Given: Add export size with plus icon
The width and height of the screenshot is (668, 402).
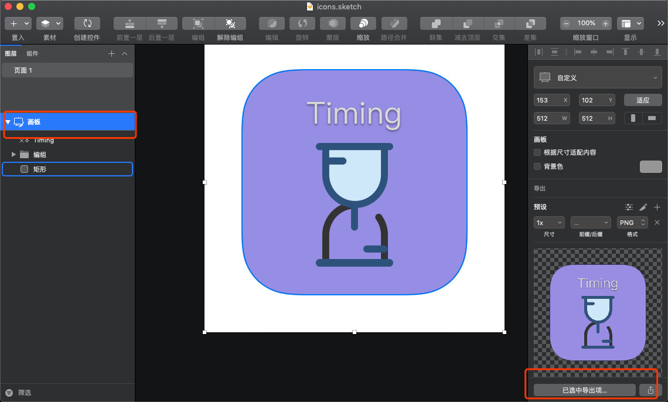Looking at the screenshot, I should tap(657, 207).
